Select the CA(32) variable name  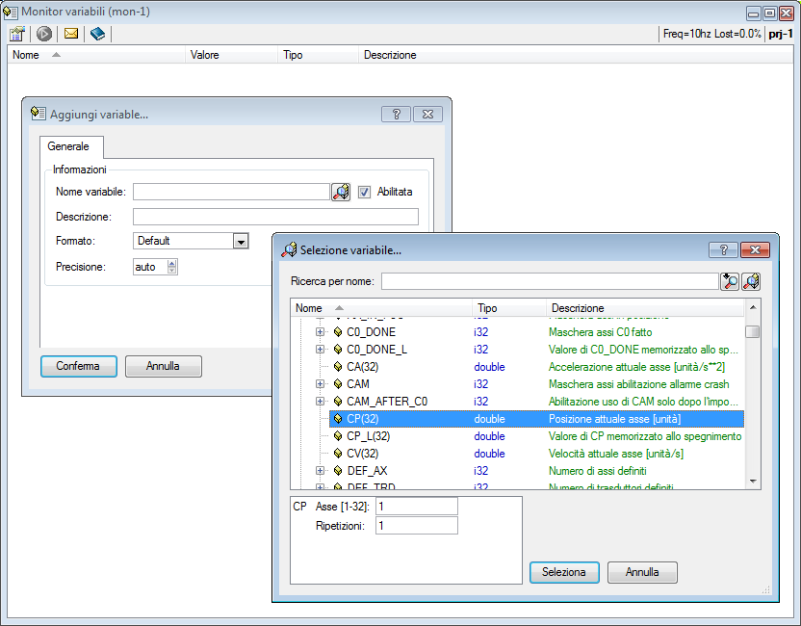click(363, 367)
